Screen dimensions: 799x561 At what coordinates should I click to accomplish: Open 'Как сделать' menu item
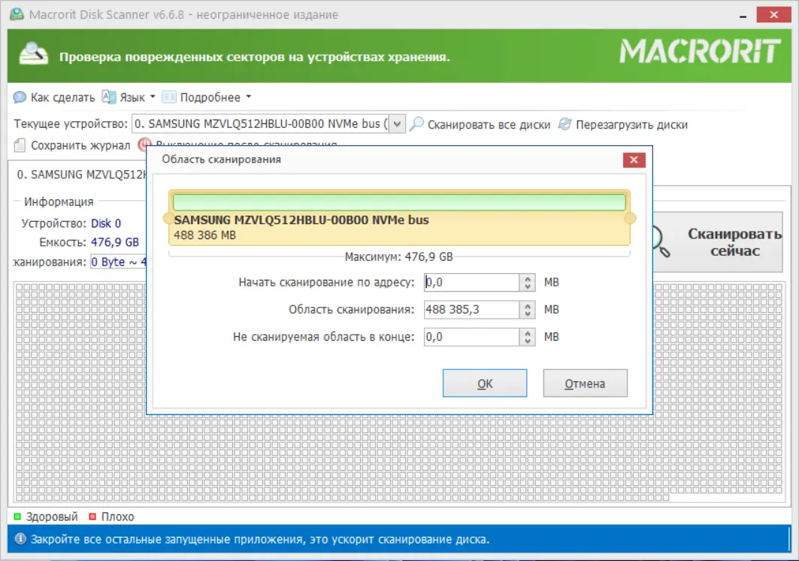click(x=55, y=97)
